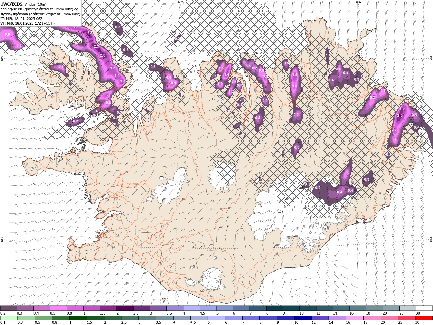Select the violet 12–14 swatch, lower legend

320,318
